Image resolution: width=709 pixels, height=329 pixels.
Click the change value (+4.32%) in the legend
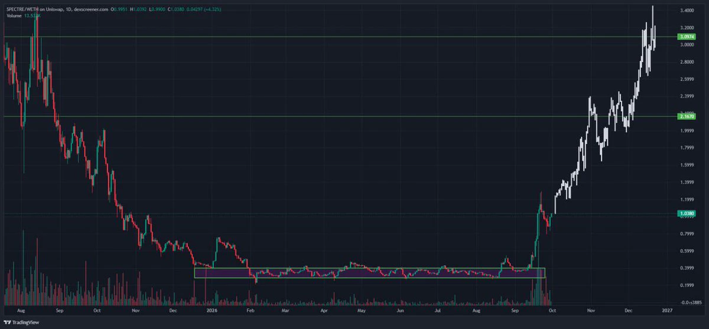click(x=213, y=9)
